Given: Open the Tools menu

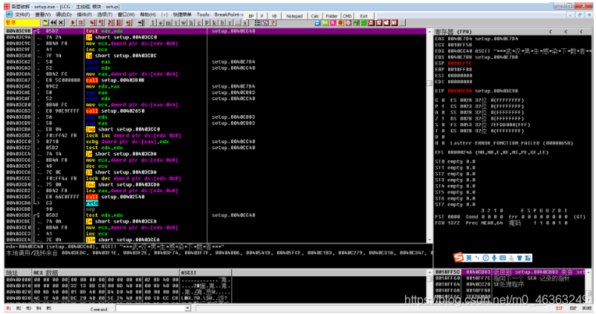Looking at the screenshot, I should [203, 14].
